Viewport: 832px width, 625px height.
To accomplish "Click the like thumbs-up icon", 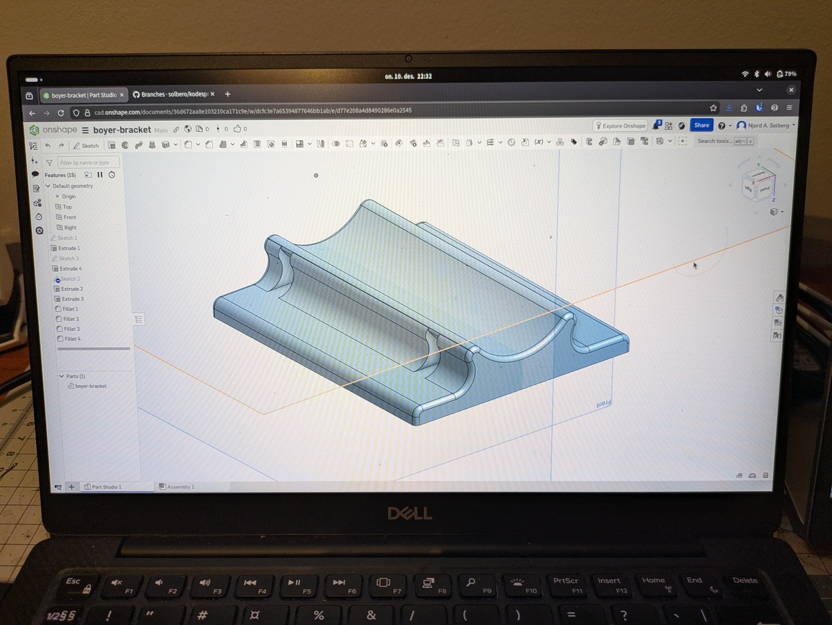I will [238, 128].
